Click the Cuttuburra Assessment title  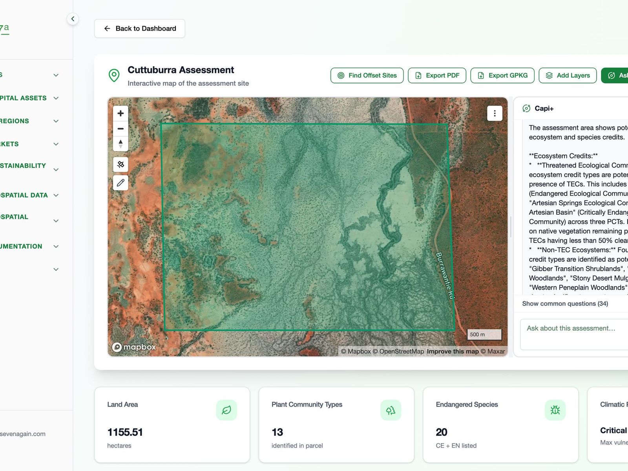[x=181, y=70]
